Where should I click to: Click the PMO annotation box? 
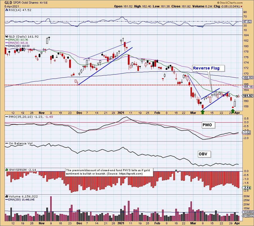point(208,125)
